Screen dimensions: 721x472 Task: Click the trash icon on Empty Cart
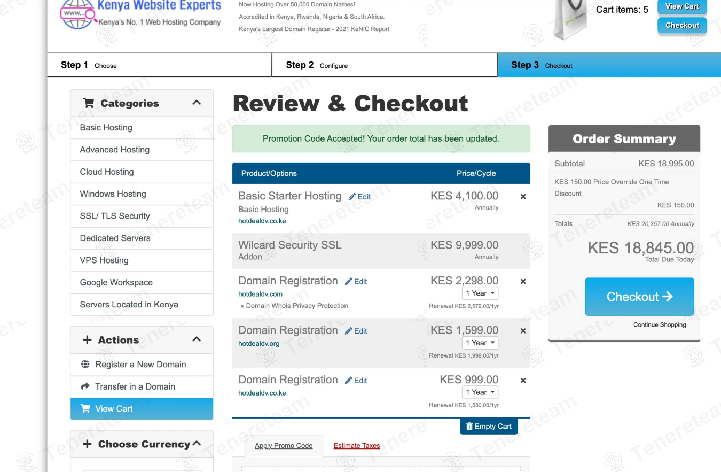(469, 427)
